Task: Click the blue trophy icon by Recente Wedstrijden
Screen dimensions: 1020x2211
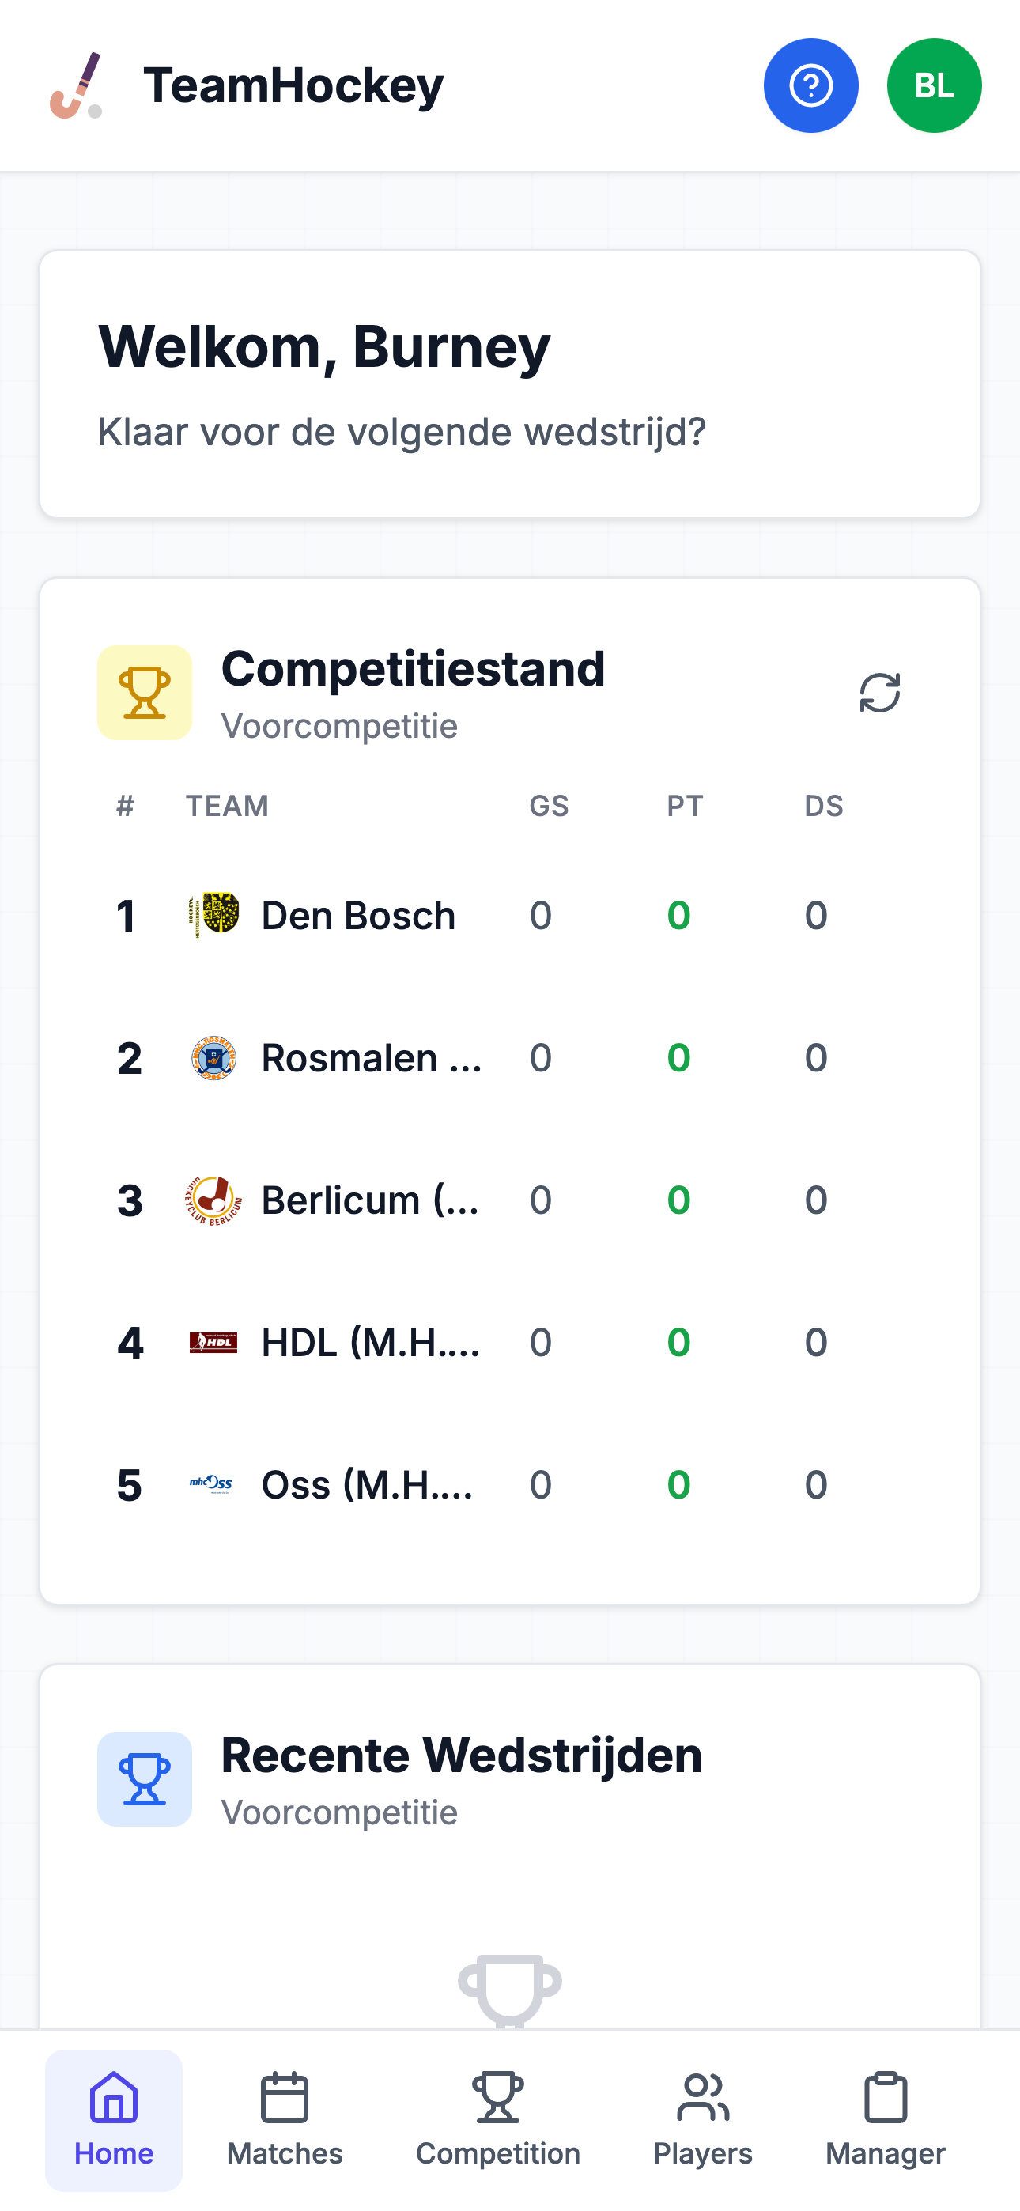Action: [x=144, y=1778]
